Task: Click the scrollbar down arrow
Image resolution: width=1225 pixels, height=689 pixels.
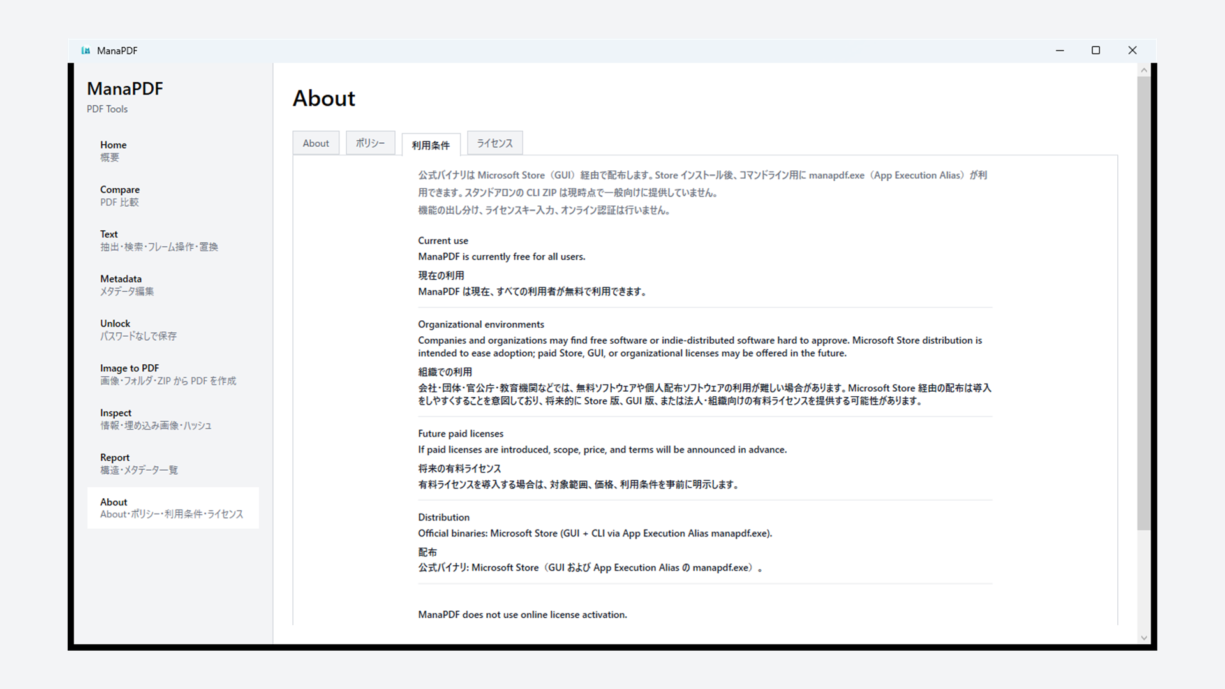Action: (1144, 637)
